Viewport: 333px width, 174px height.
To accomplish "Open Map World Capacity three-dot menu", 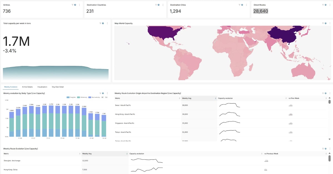I will pyautogui.click(x=330, y=23).
